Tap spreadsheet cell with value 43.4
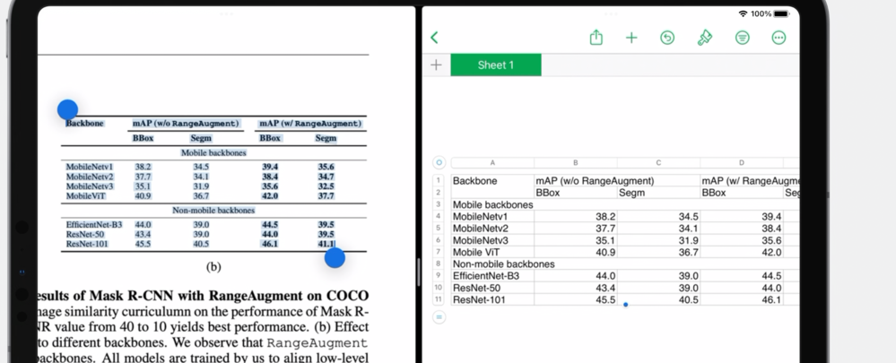The image size is (896, 363). (576, 288)
